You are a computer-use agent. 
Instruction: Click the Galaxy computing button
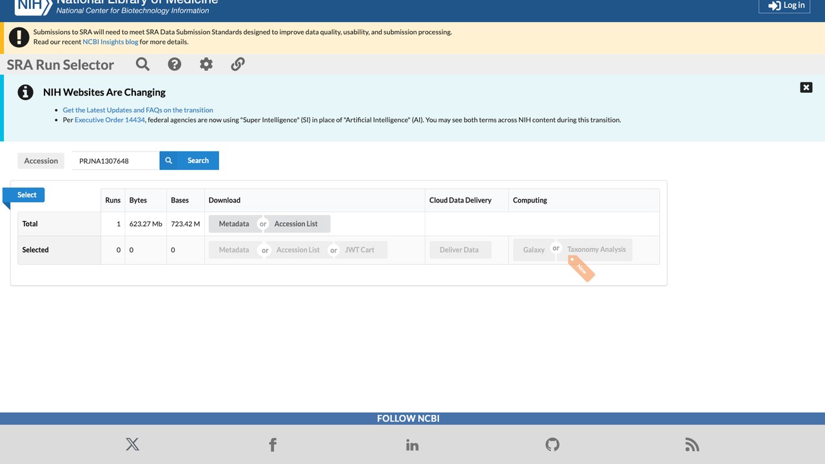[x=534, y=249]
